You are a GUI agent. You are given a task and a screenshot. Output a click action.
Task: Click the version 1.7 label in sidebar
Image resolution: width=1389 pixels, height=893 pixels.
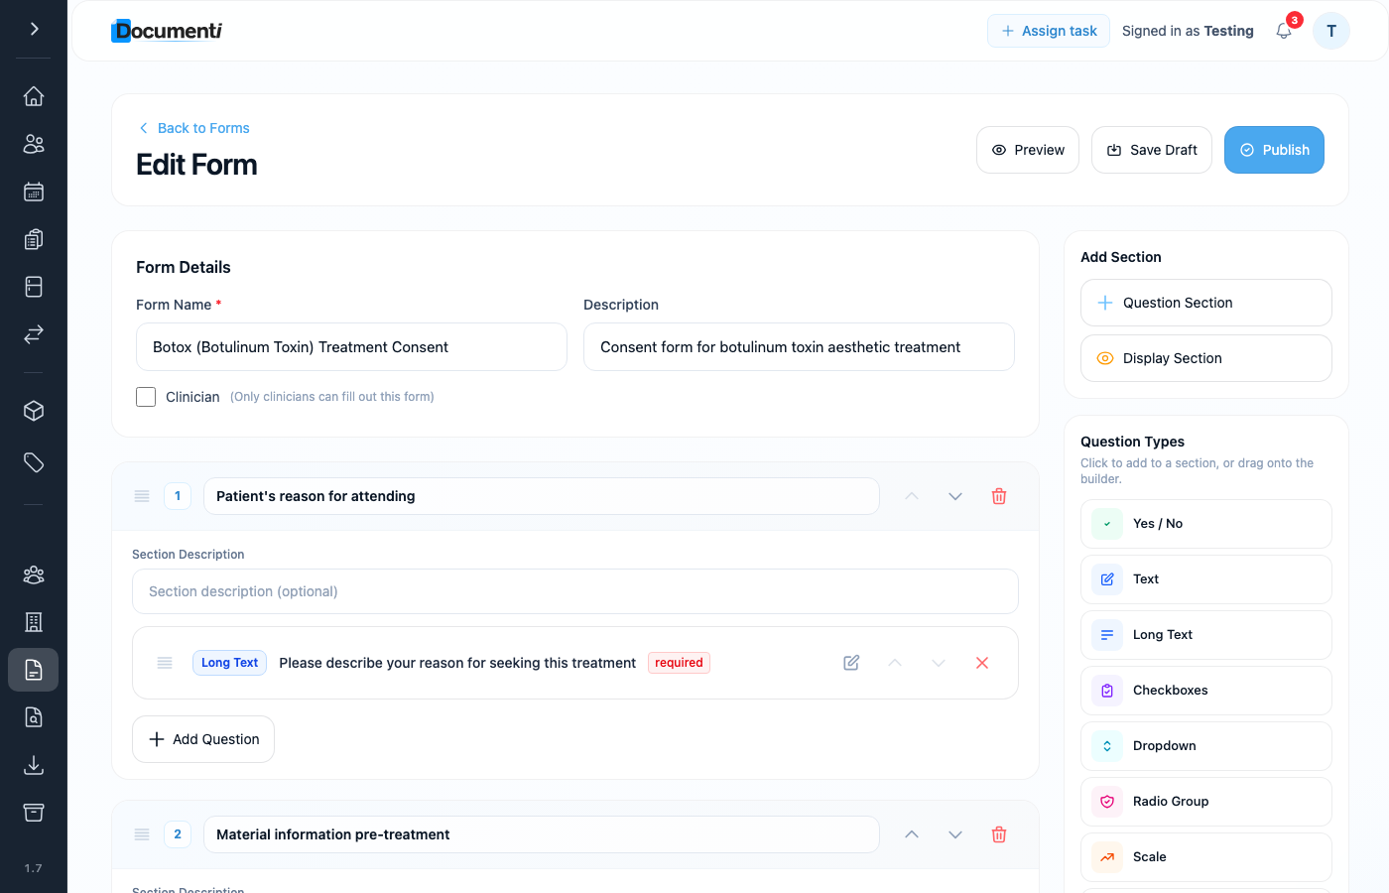pyautogui.click(x=34, y=868)
